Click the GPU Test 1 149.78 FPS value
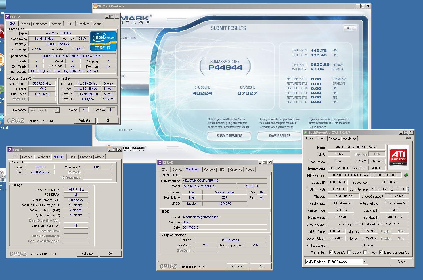Viewport: 423px width, 280px height. click(319, 51)
